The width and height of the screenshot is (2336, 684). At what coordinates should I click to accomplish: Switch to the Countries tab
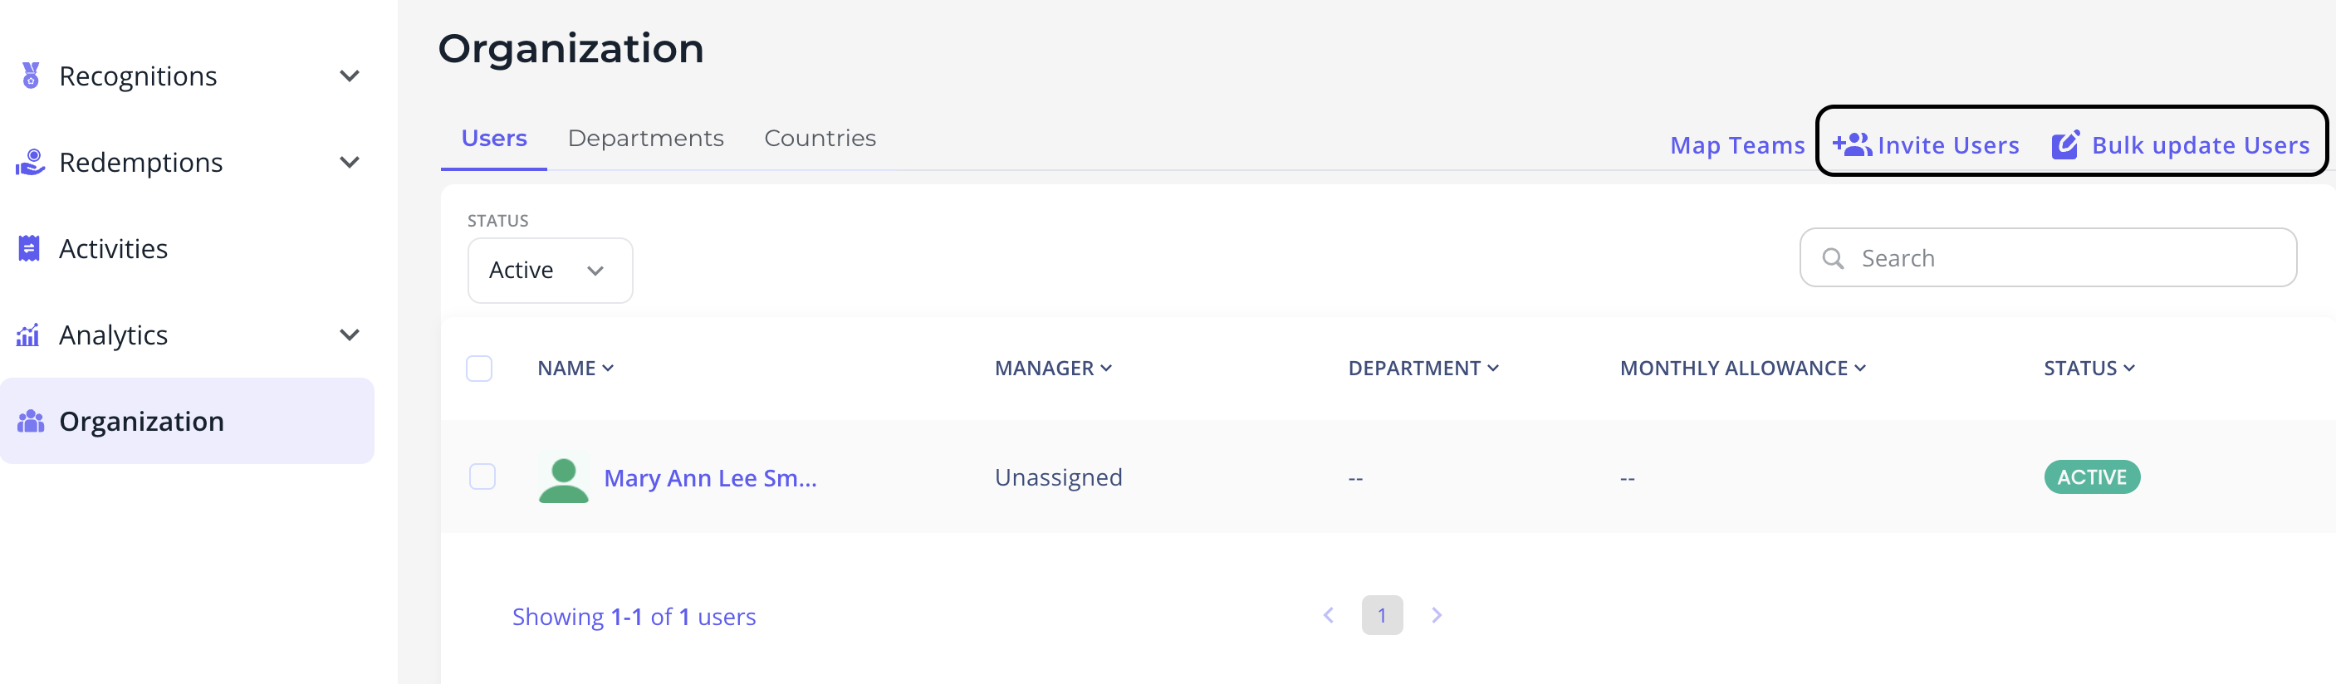pyautogui.click(x=820, y=139)
